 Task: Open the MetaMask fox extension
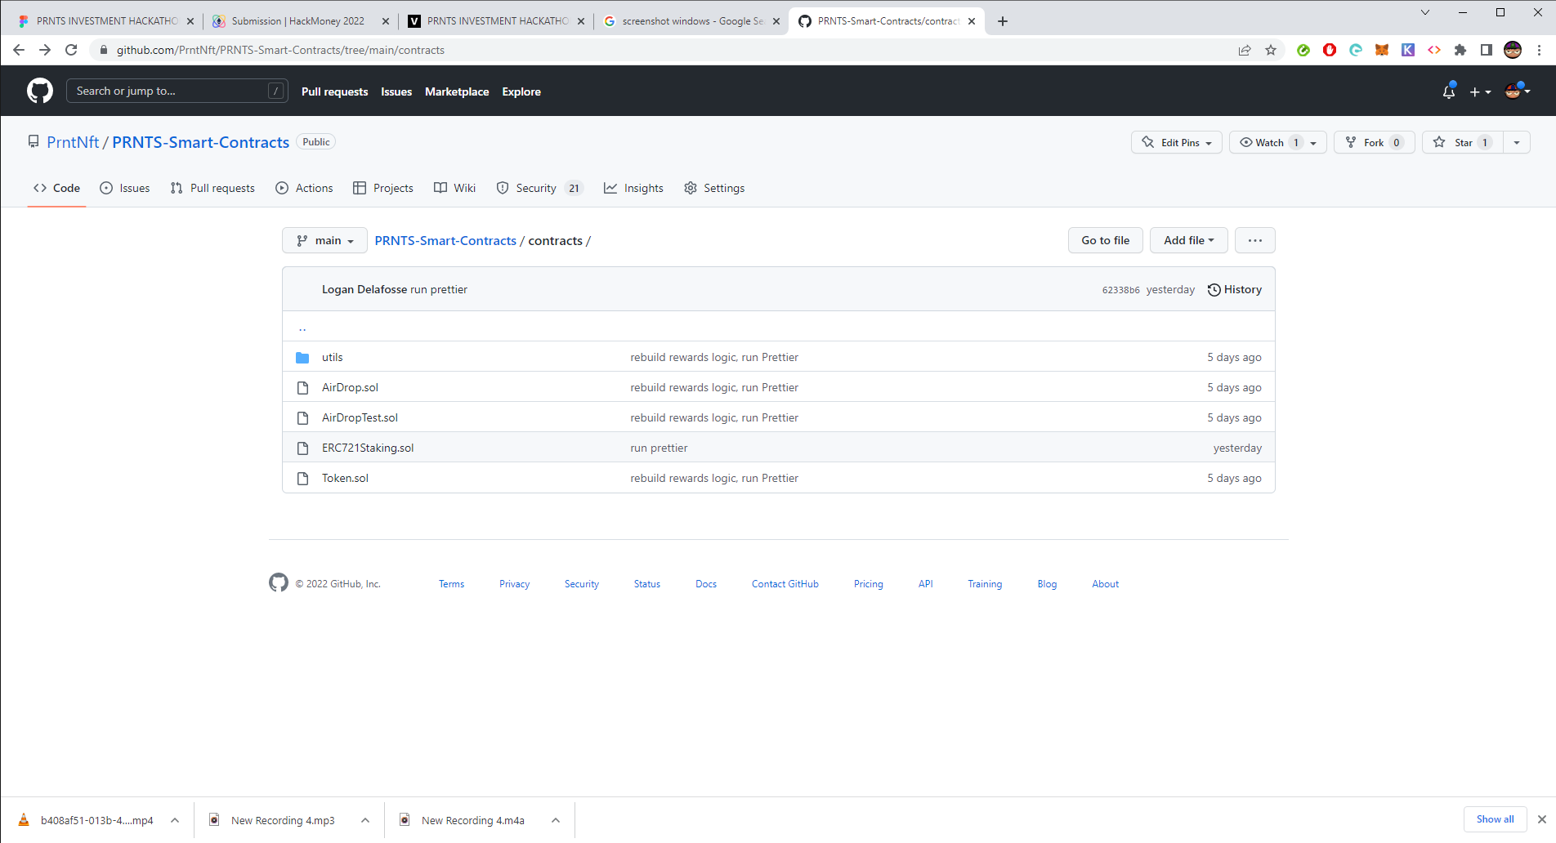(x=1382, y=50)
